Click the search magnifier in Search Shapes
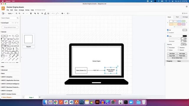189x106 pixels. point(17,18)
